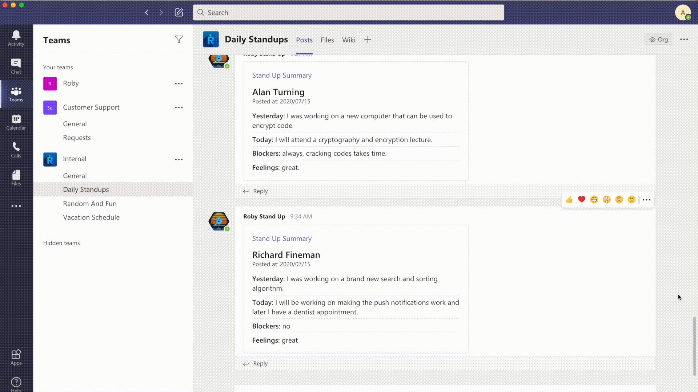Open the Chat section

tap(16, 66)
